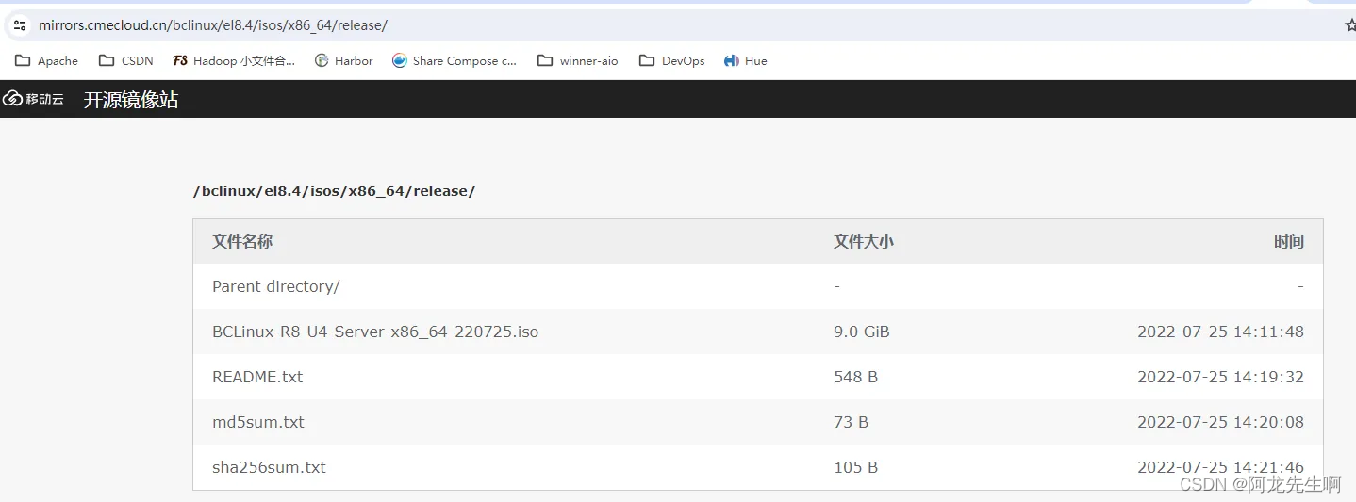1356x502 pixels.
Task: Open the winner-aio bookmarks folder
Action: 578,60
